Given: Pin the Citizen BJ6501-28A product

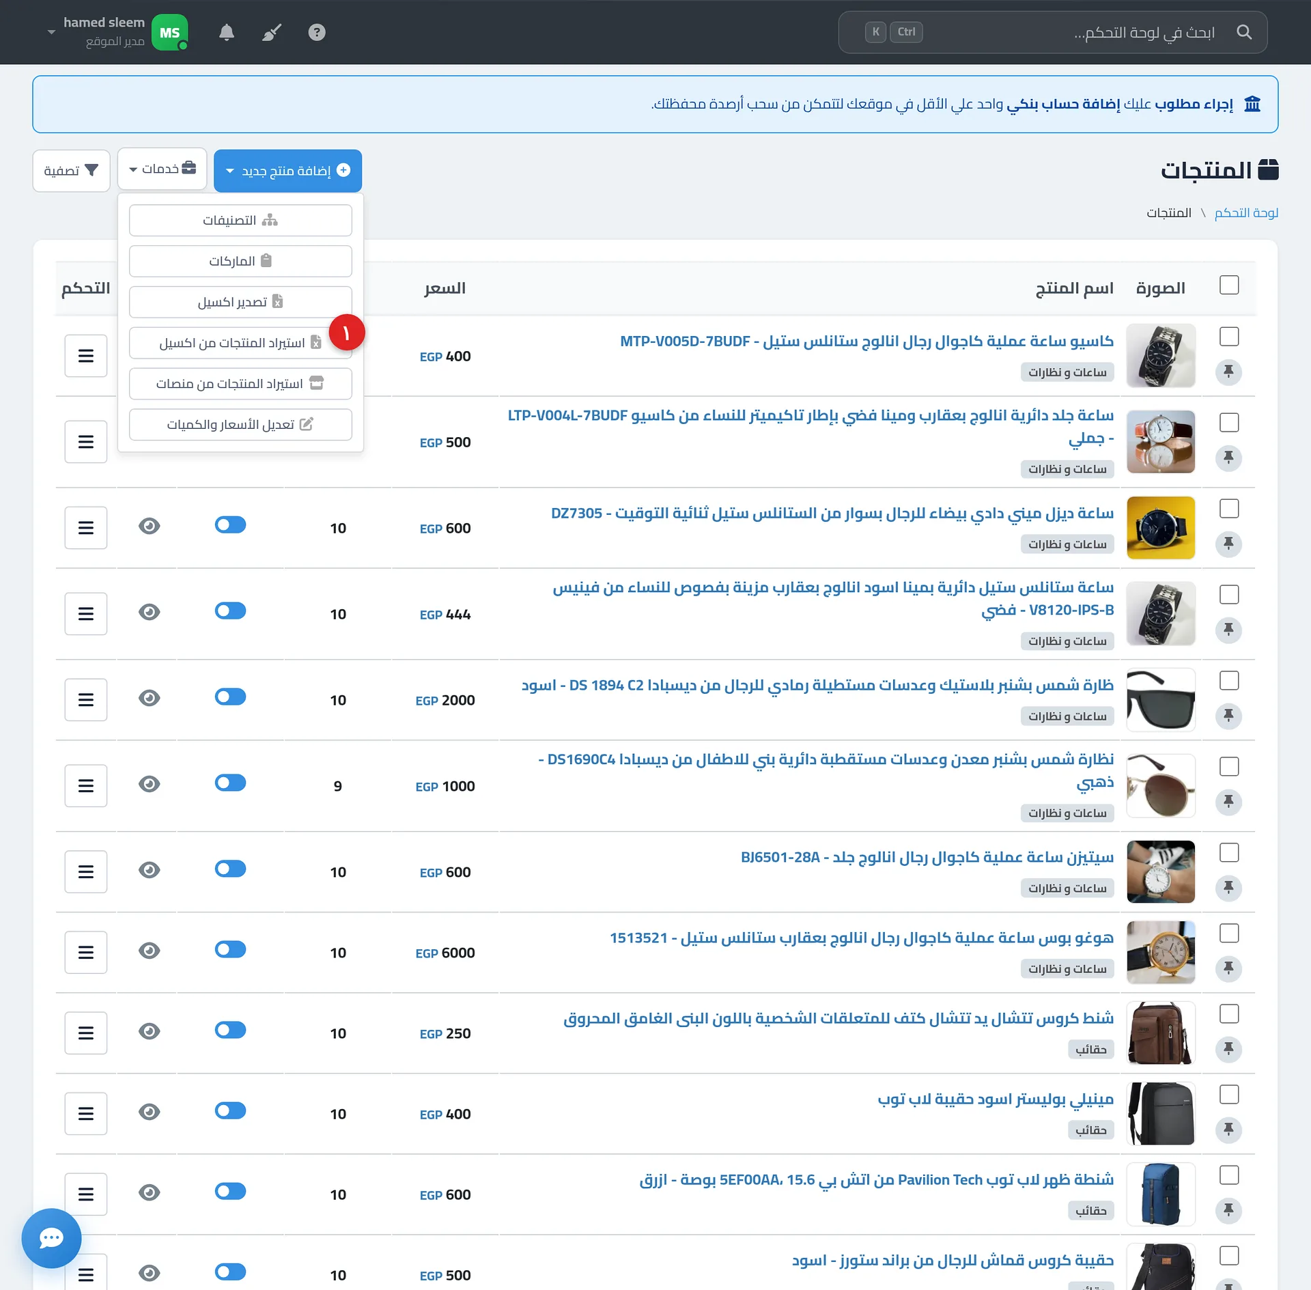Looking at the screenshot, I should coord(1228,888).
